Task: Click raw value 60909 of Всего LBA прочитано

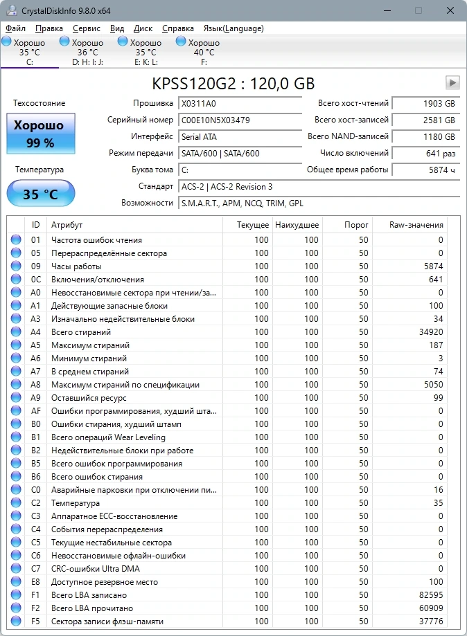Action: point(431,608)
